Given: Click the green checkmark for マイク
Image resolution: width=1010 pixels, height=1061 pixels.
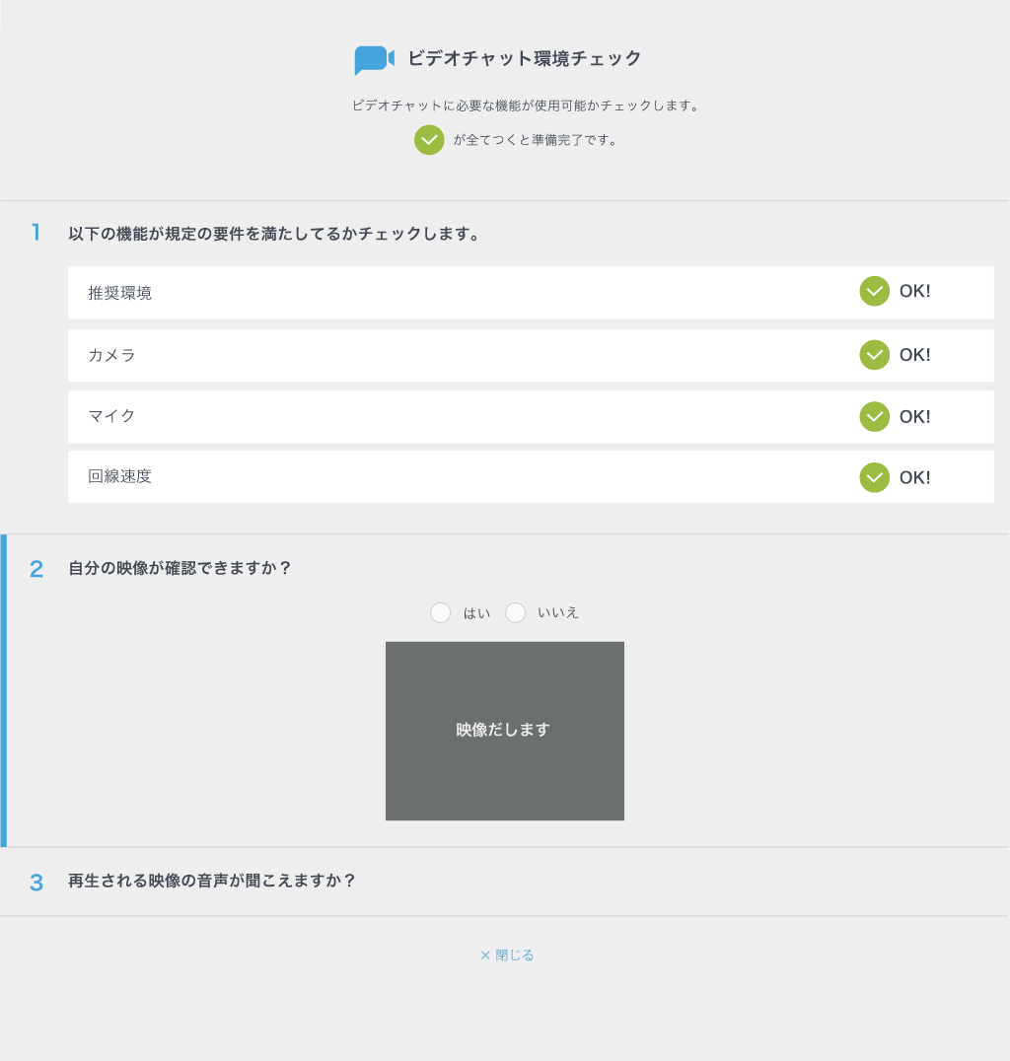Looking at the screenshot, I should click(x=874, y=416).
